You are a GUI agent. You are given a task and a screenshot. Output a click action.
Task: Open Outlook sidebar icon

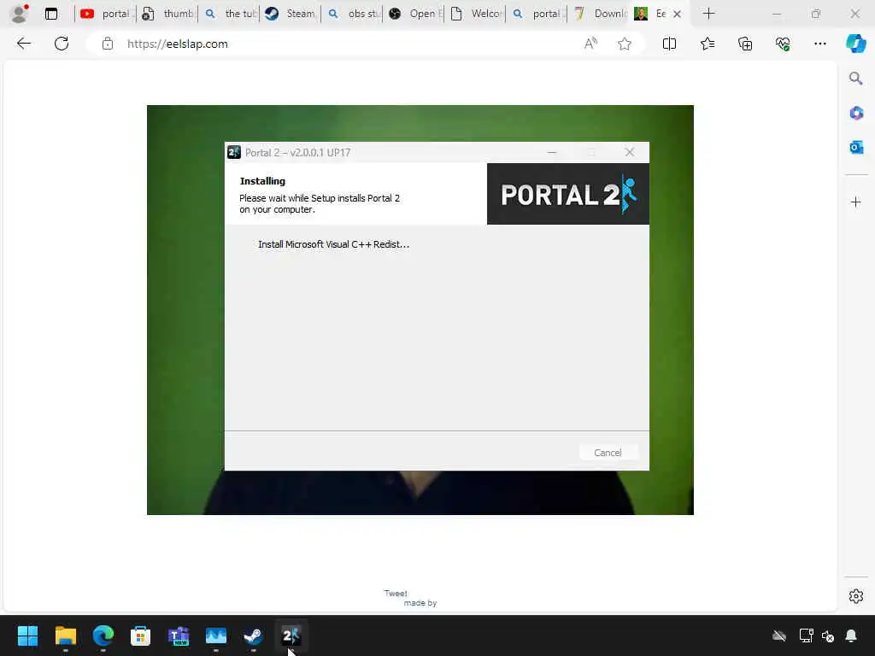(x=856, y=147)
